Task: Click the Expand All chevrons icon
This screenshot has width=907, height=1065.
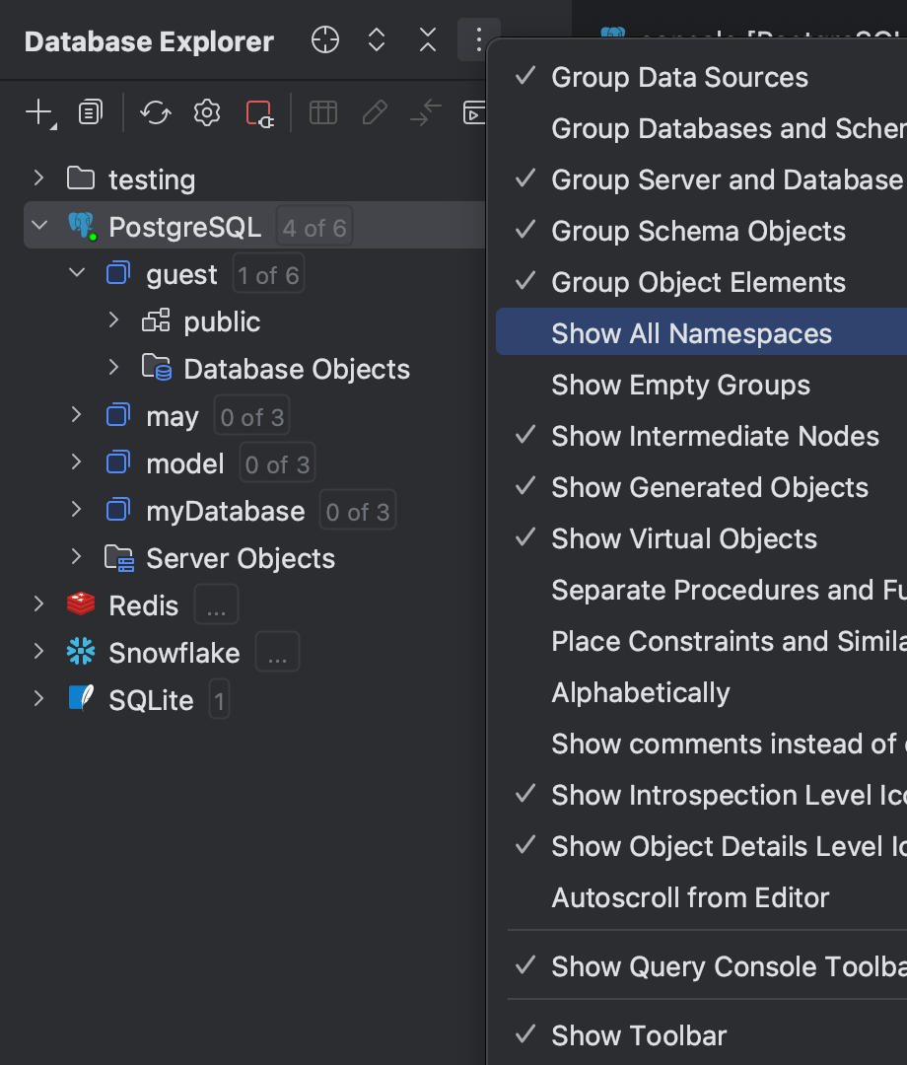Action: coord(376,39)
